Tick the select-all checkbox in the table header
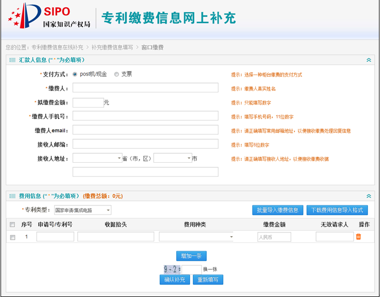Screen dimensions: 380x297 tap(13, 225)
